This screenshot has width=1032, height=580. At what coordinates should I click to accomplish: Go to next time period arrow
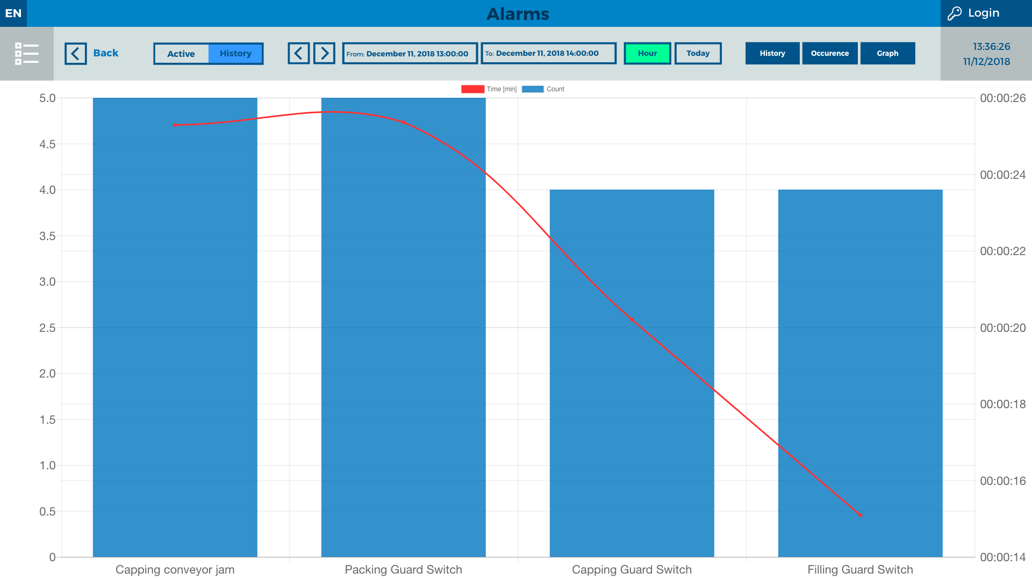[x=325, y=53]
